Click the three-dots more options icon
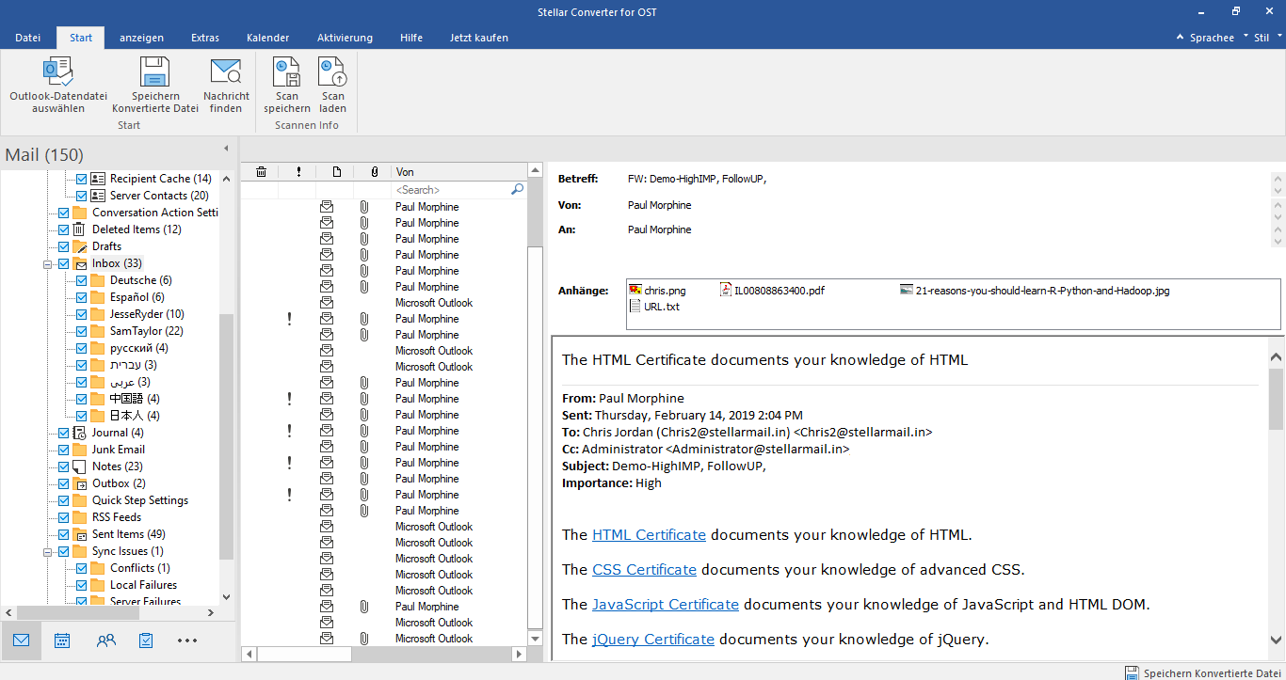 (x=187, y=640)
